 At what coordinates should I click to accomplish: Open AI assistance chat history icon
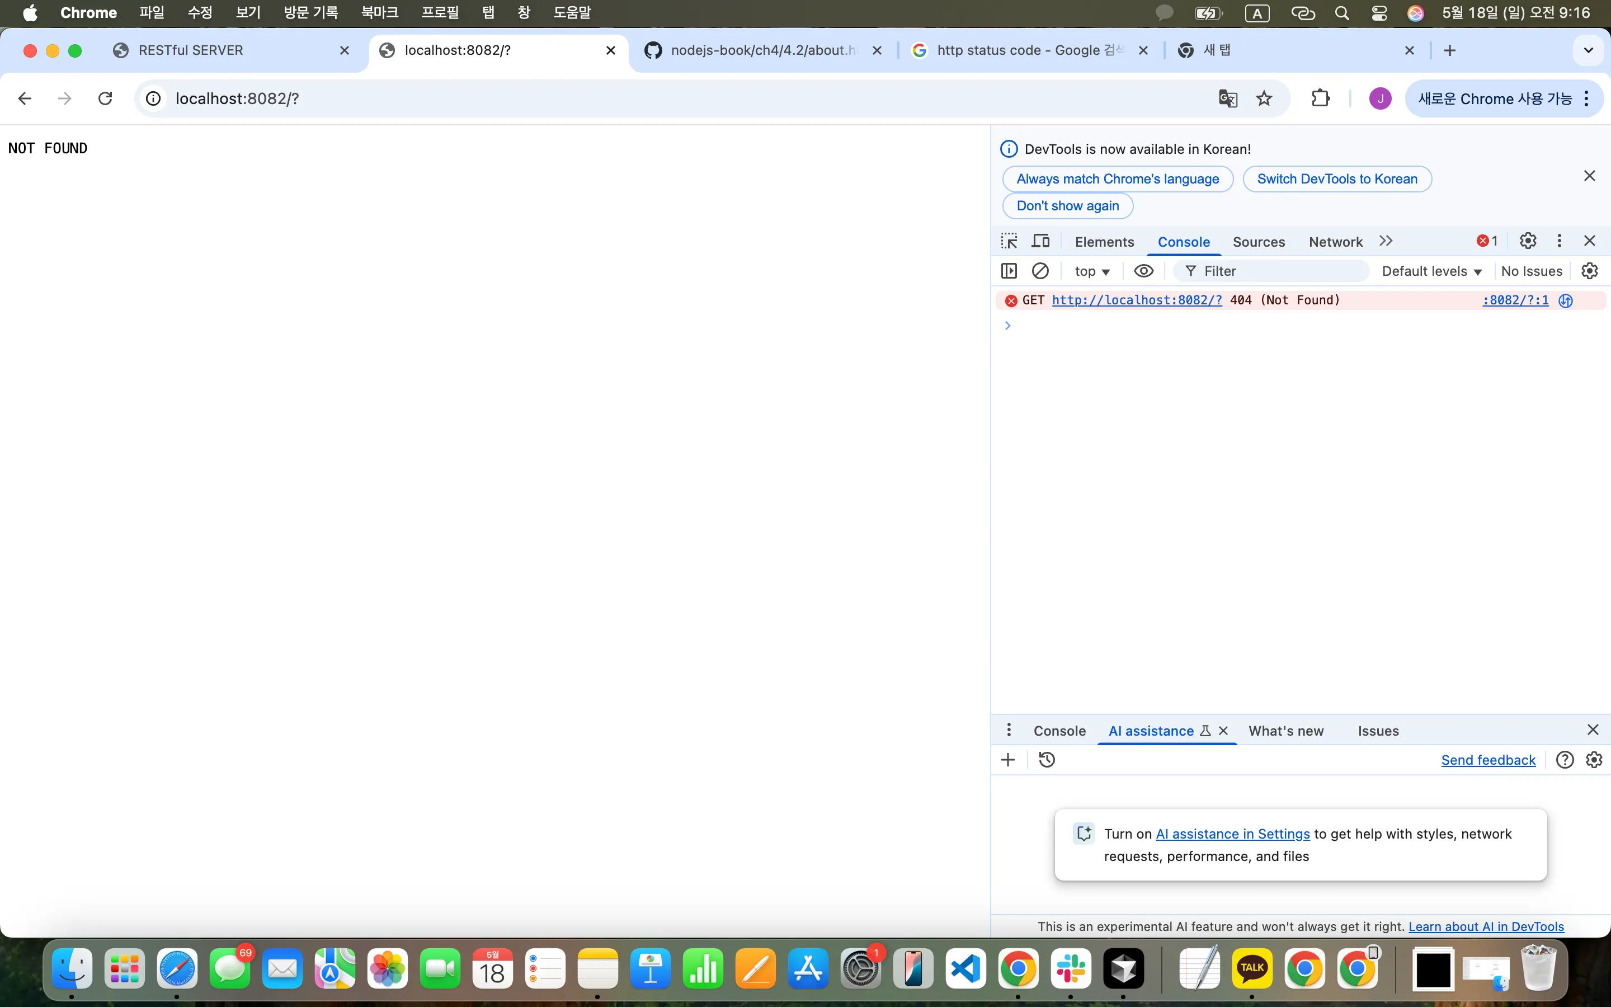click(1047, 760)
